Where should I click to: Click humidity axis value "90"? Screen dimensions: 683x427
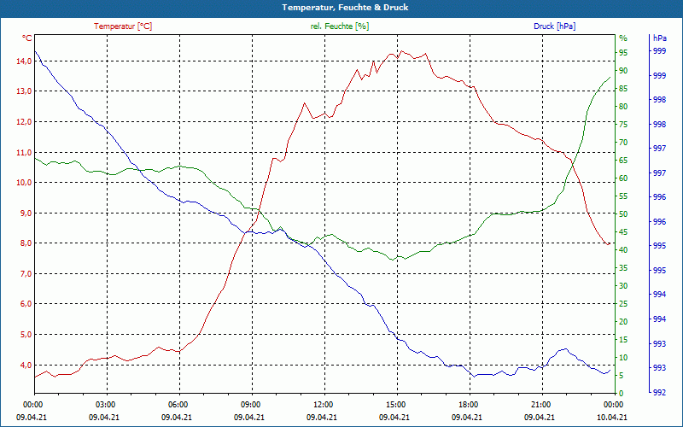(623, 71)
